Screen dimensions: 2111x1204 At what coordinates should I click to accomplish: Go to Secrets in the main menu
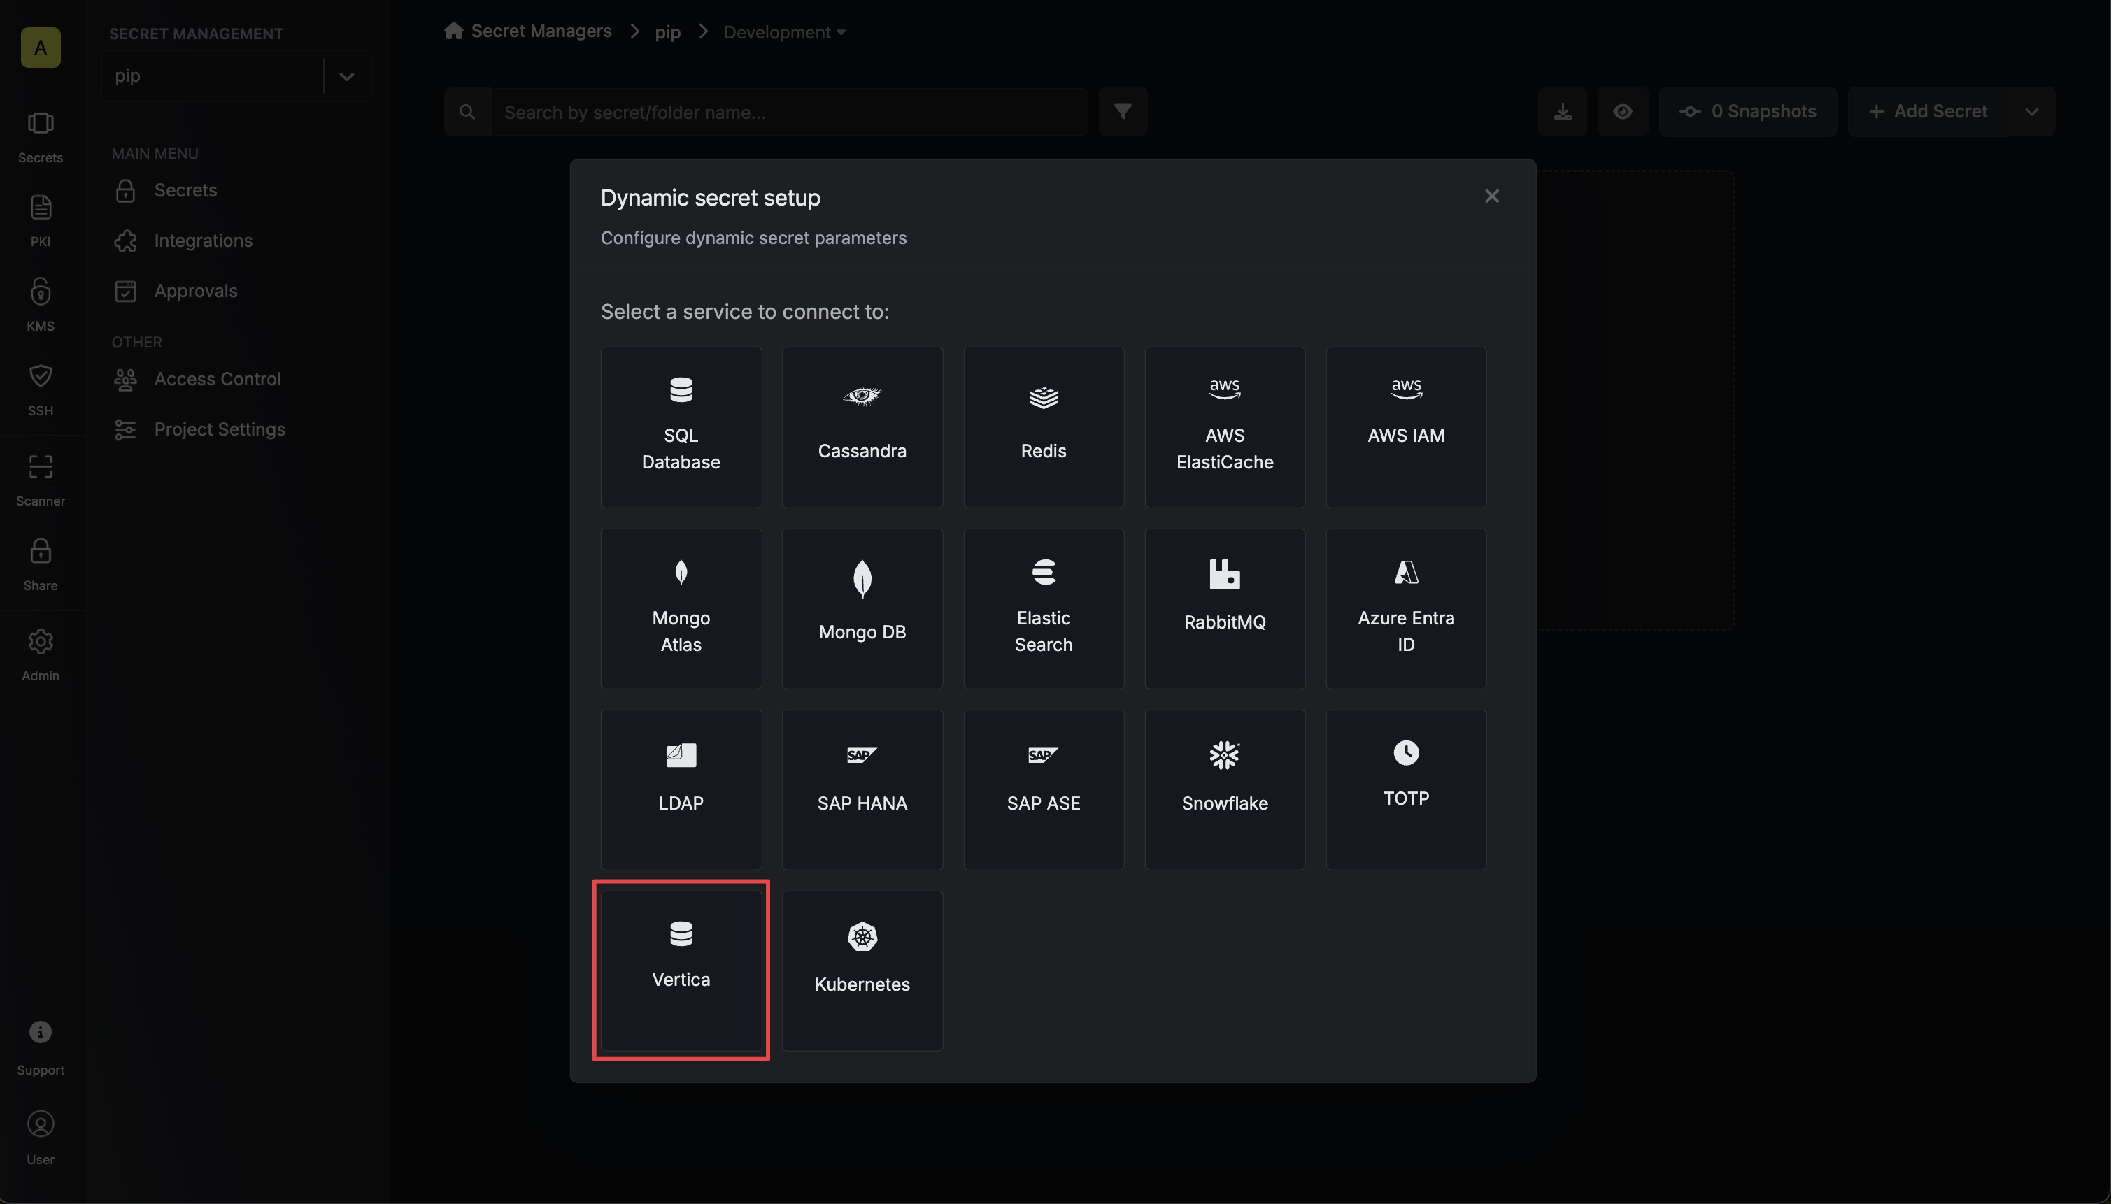pyautogui.click(x=185, y=190)
